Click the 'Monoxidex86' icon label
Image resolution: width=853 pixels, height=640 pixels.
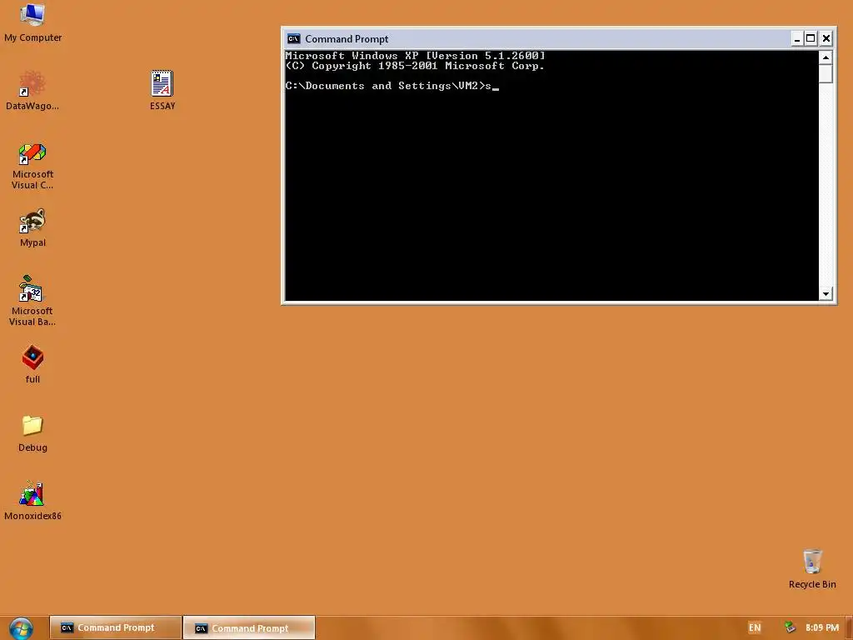point(32,516)
